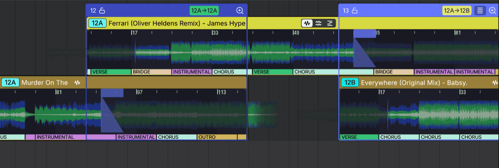Click bar marker 33 on the Everywhere ruler

463,92
